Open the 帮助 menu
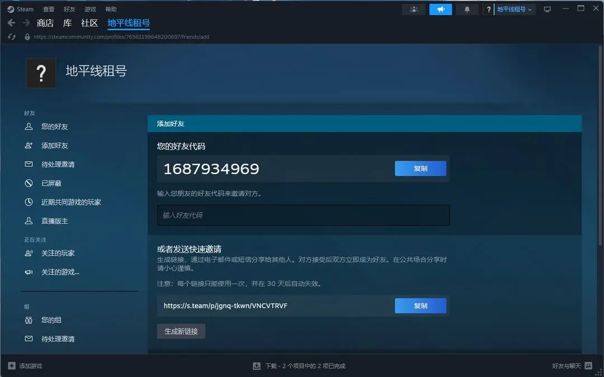 coord(111,10)
